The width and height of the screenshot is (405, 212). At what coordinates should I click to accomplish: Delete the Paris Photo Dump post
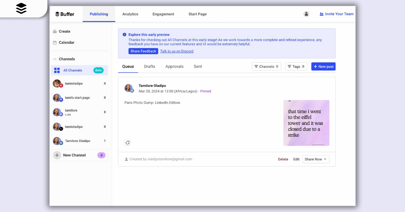coord(283,160)
